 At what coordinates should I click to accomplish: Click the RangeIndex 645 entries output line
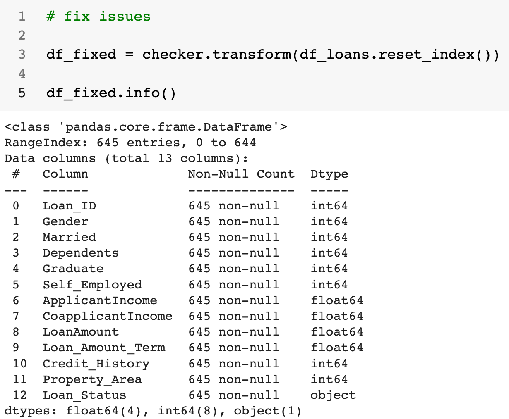pyautogui.click(x=130, y=143)
